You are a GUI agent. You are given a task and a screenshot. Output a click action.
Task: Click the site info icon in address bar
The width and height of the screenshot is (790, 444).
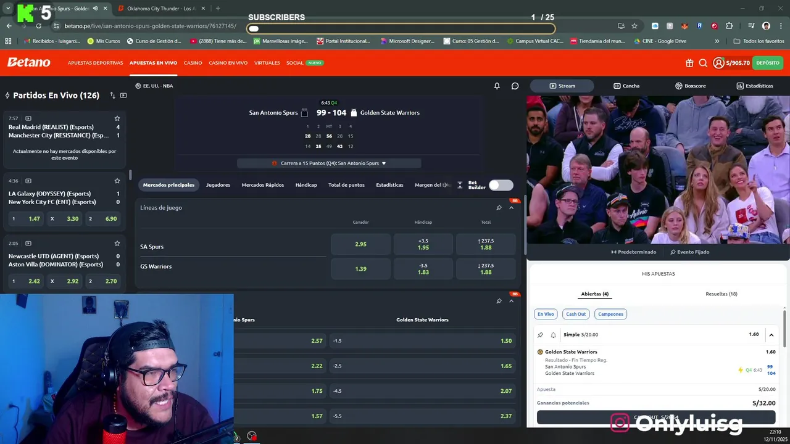56,26
